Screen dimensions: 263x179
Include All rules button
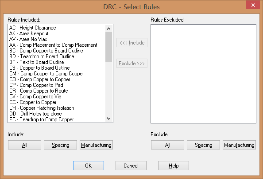(x=24, y=145)
